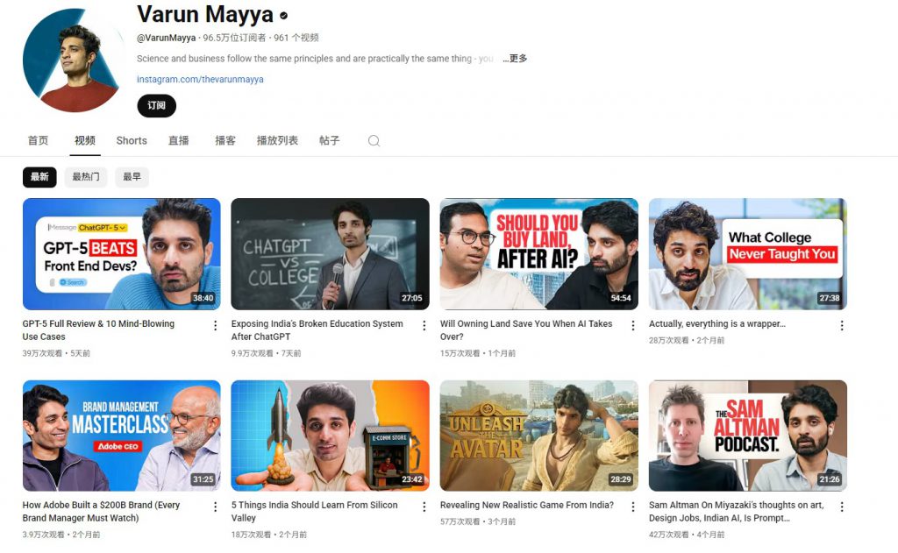Open options menu for 5 Things India Should Learn video
This screenshot has width=898, height=553.
tap(424, 507)
